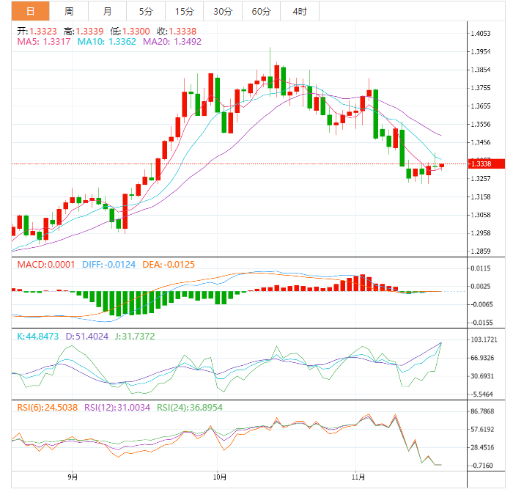Viewport: 513px width, 492px height.
Task: Click the -0.0155 MACD axis label
Action: [x=481, y=323]
